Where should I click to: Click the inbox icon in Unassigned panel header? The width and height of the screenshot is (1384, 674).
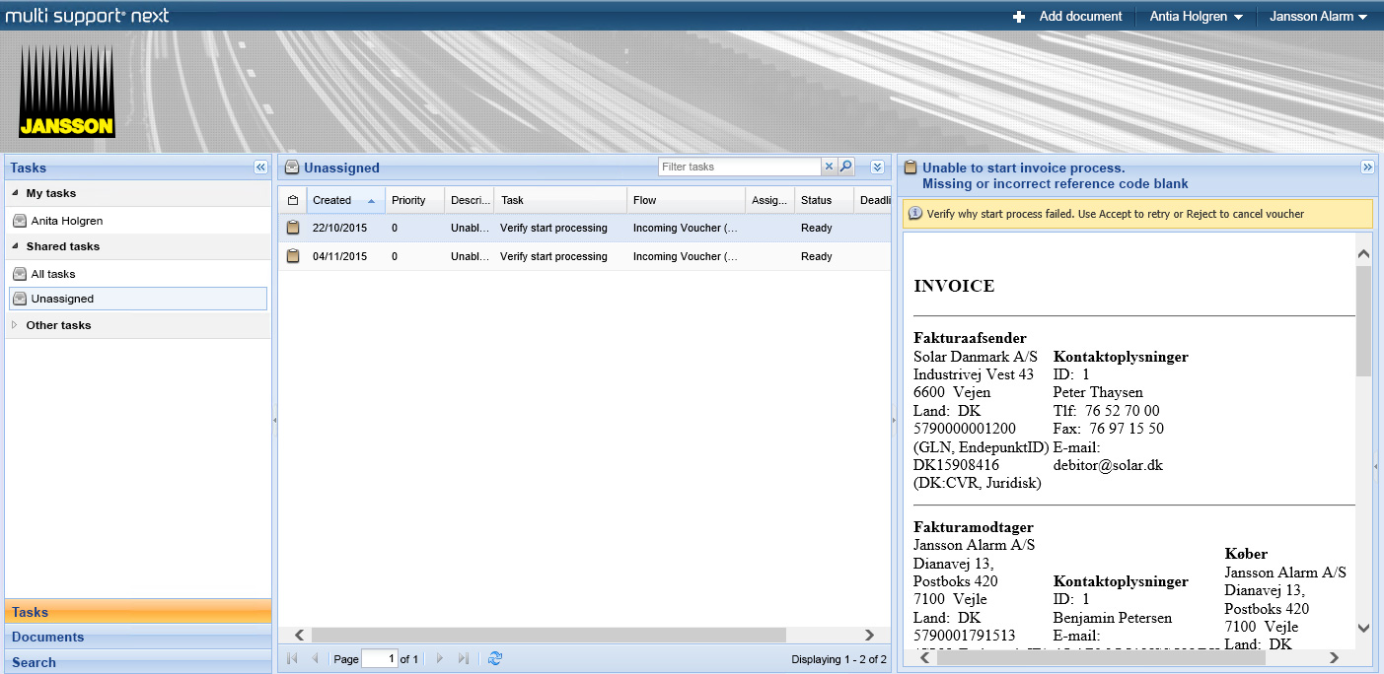click(x=292, y=168)
